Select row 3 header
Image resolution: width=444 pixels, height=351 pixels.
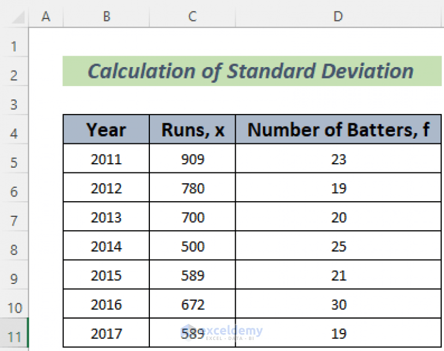pos(14,101)
